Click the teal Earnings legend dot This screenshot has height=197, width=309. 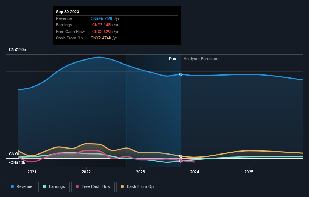point(44,186)
